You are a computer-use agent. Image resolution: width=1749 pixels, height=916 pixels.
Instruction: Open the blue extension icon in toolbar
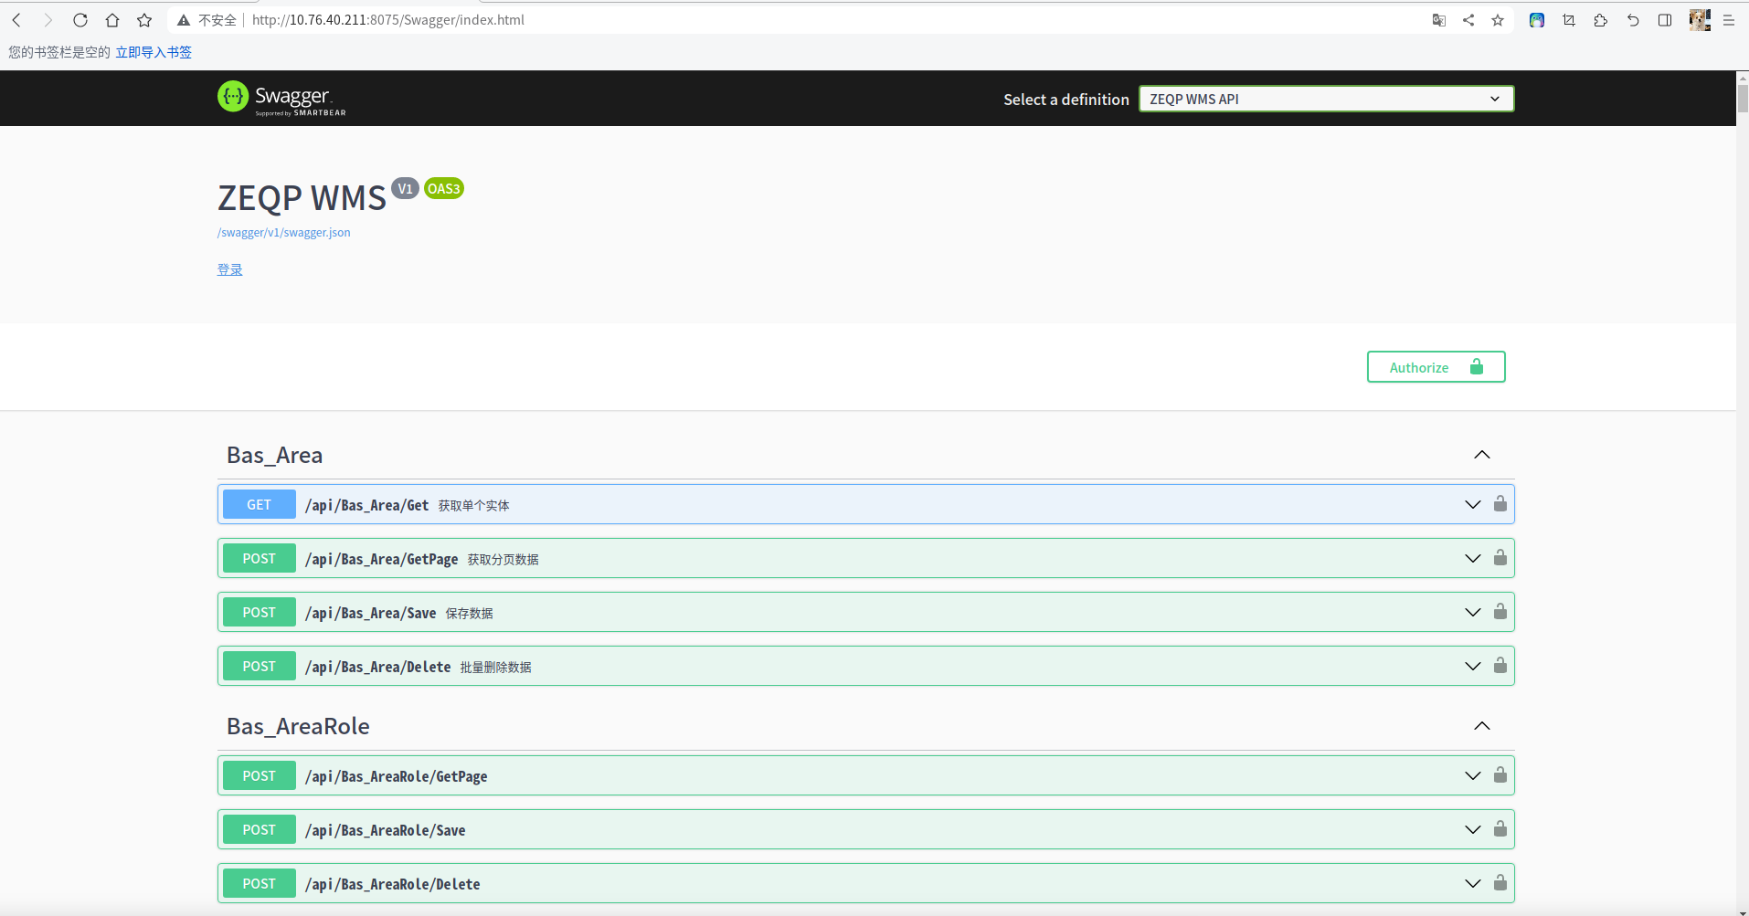1537,20
